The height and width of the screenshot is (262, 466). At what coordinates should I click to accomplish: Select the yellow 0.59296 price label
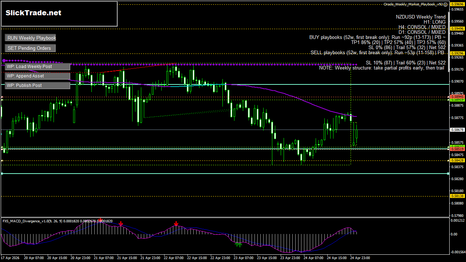(457, 53)
